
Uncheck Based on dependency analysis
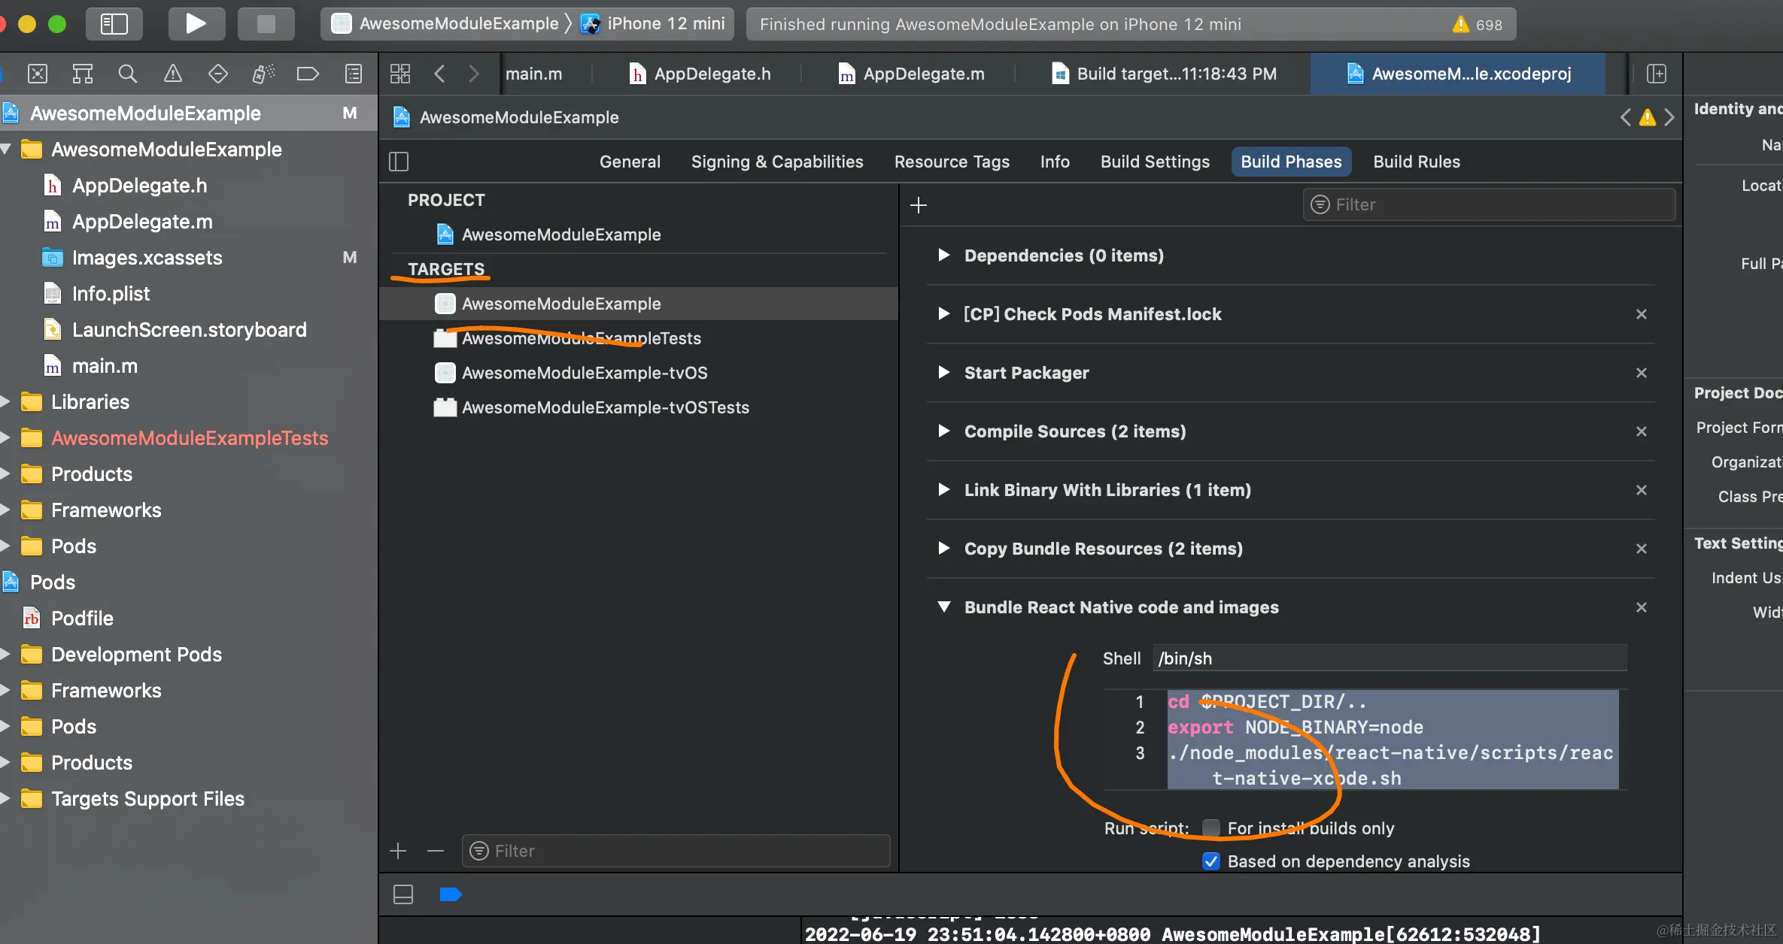(x=1210, y=861)
